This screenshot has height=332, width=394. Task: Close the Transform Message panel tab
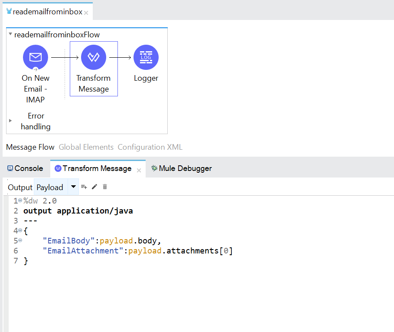139,171
